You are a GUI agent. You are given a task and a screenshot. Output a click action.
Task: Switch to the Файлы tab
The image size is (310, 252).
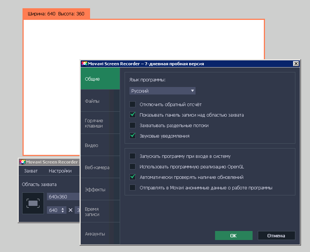coord(100,101)
